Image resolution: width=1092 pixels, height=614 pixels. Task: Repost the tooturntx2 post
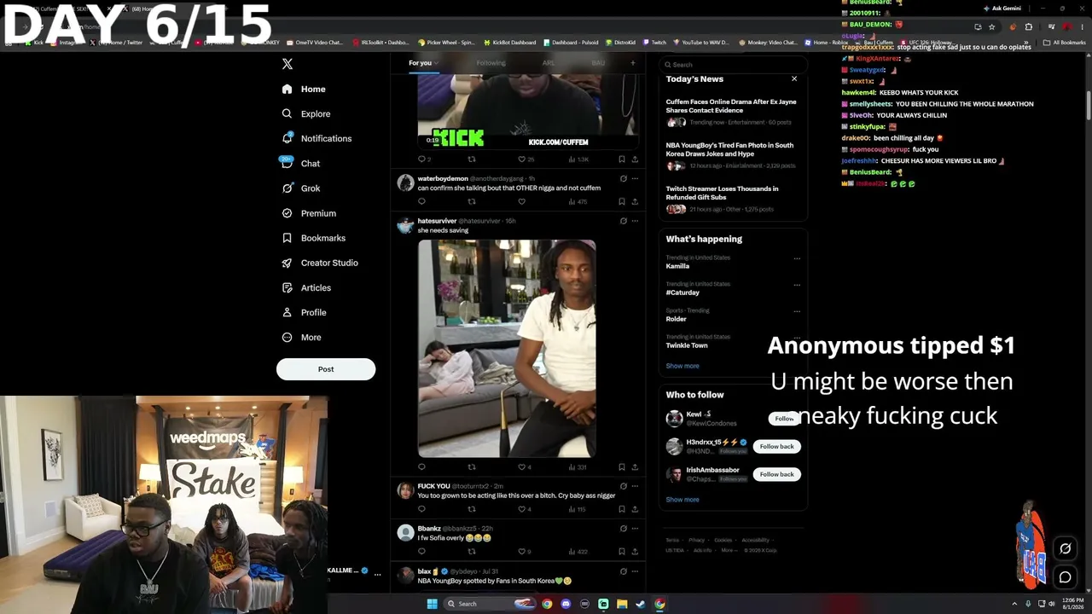pyautogui.click(x=471, y=509)
